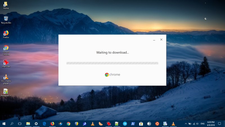Select the VLC media player desktop shortcut
This screenshot has width=225, height=127.
point(6,79)
